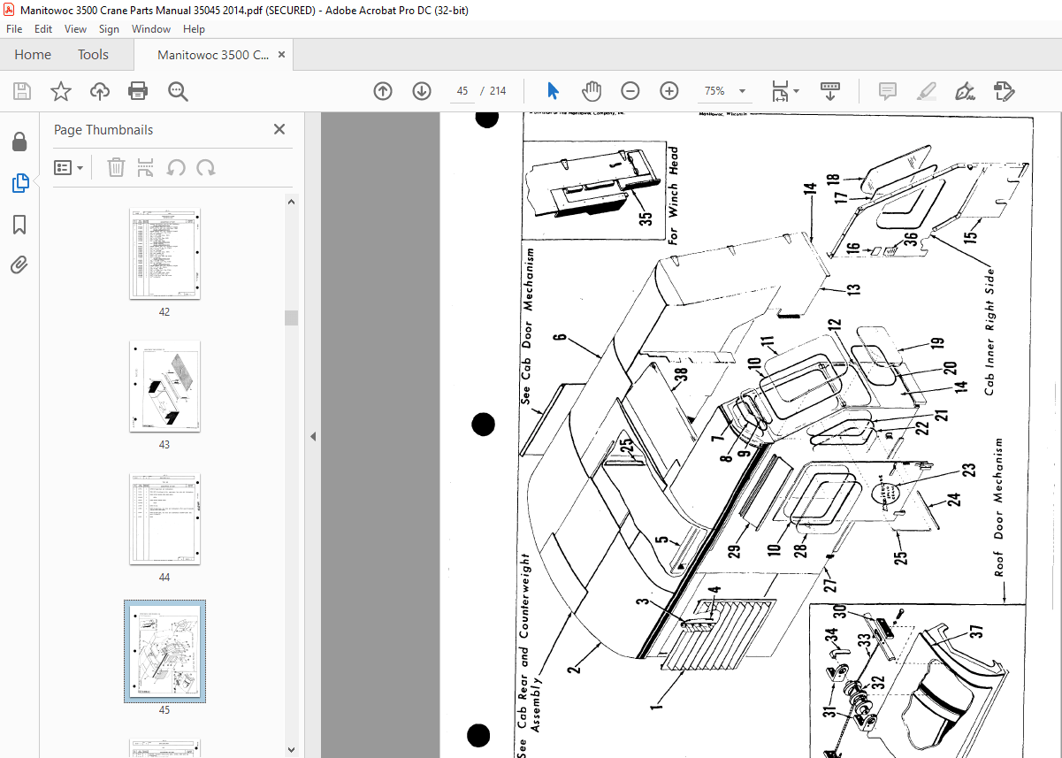Image resolution: width=1062 pixels, height=758 pixels.
Task: Zoom in on the page
Action: point(669,90)
